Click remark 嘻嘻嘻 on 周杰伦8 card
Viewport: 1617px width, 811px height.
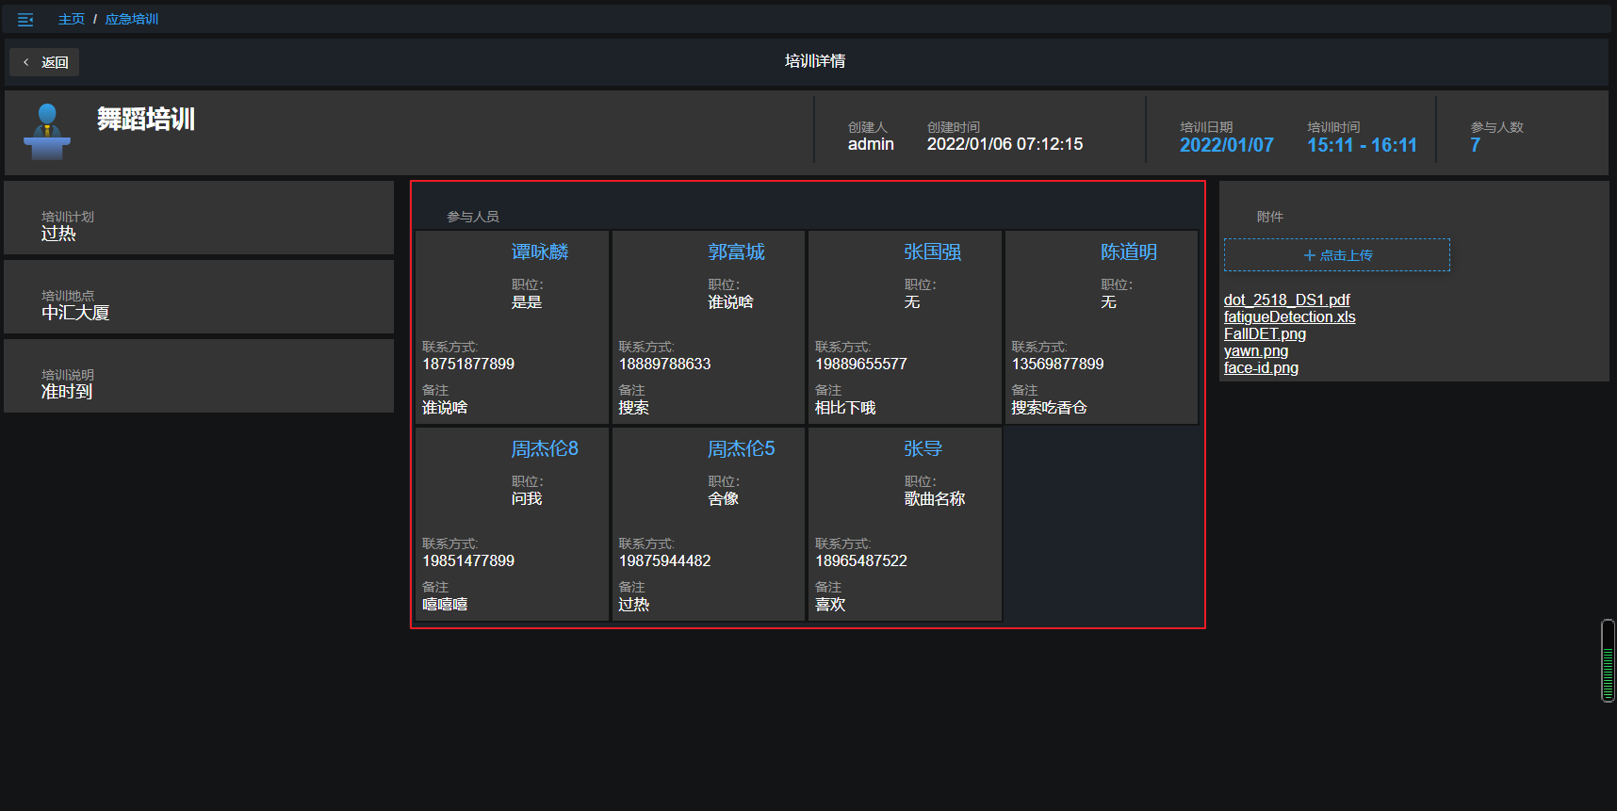click(x=445, y=605)
